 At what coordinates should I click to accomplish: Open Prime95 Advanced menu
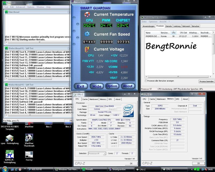coord(20,7)
